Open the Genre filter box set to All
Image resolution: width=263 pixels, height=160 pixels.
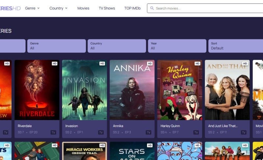pyautogui.click(x=57, y=46)
